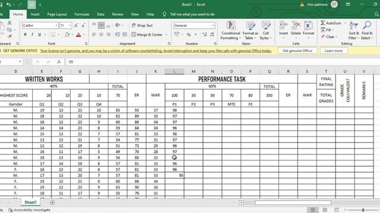Image resolution: width=380 pixels, height=213 pixels.
Task: Click the Get genuine Office button
Action: [297, 51]
